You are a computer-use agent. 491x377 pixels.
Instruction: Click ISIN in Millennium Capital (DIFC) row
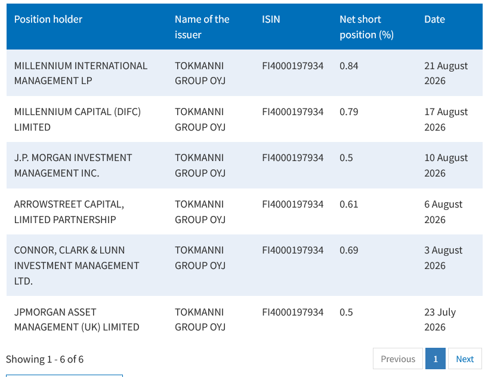point(292,112)
